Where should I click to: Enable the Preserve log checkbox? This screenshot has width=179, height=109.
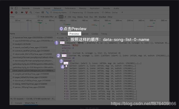click(70, 12)
